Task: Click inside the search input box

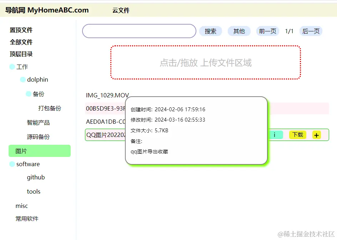Action: (x=139, y=31)
